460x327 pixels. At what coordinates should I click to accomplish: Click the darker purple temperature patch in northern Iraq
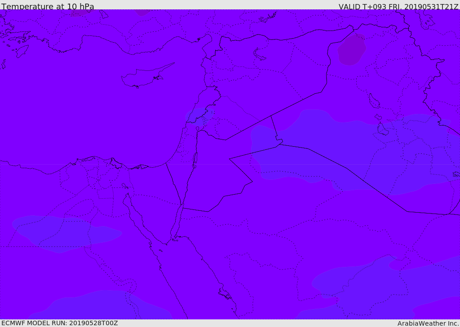click(x=352, y=49)
